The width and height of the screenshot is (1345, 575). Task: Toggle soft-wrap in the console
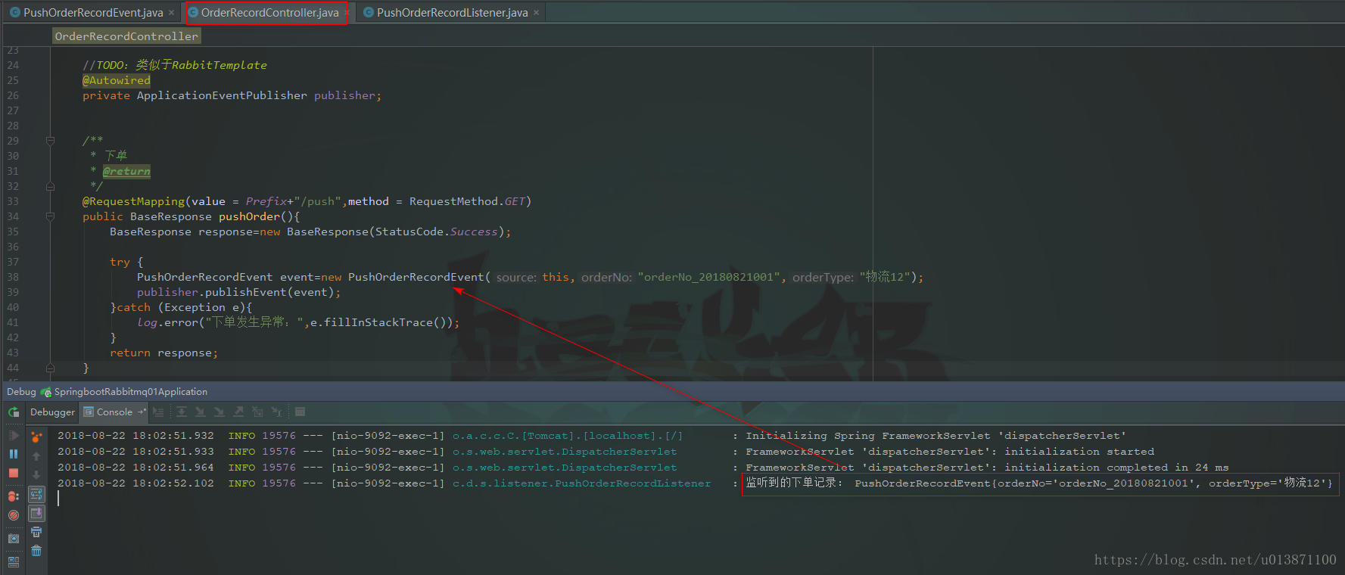(x=36, y=494)
